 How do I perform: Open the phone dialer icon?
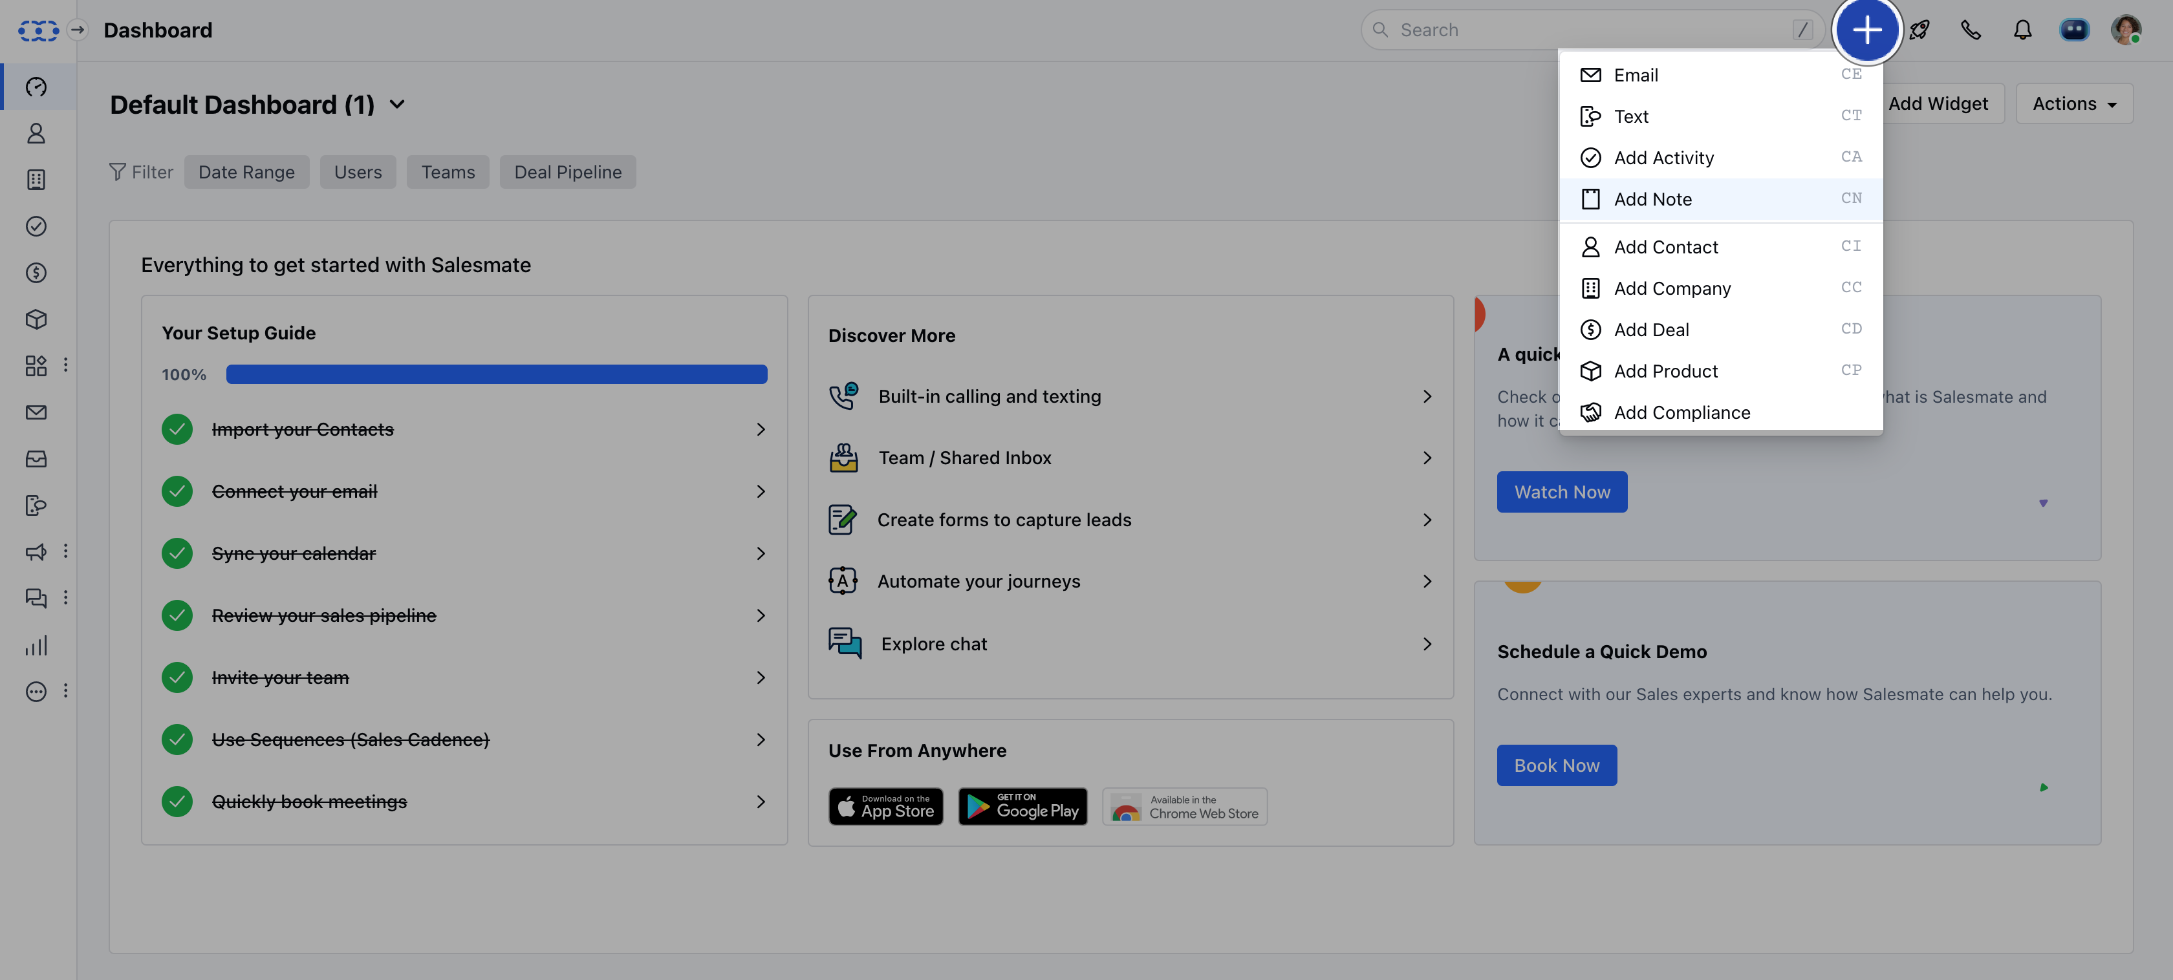click(1971, 30)
